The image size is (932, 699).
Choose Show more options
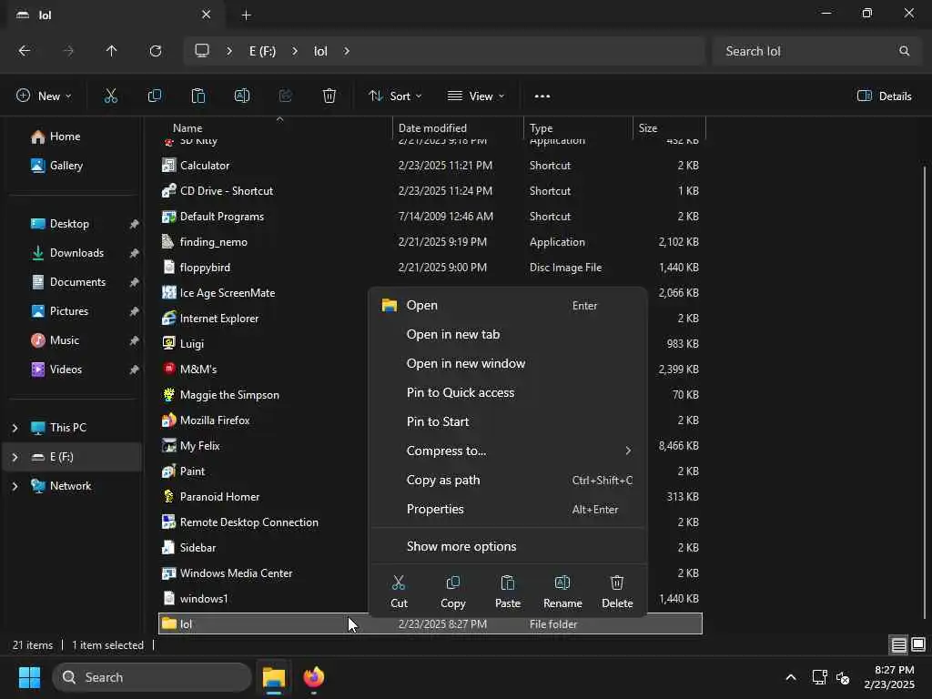[x=508, y=546]
